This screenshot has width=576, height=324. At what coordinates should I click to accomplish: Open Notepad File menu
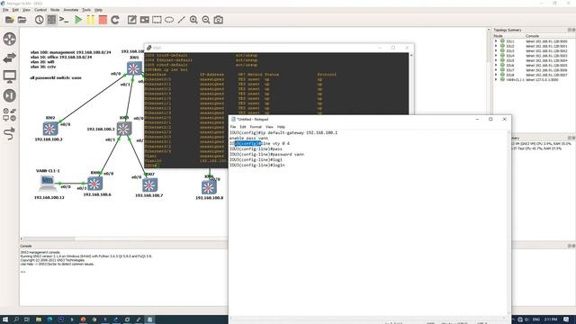click(x=233, y=127)
